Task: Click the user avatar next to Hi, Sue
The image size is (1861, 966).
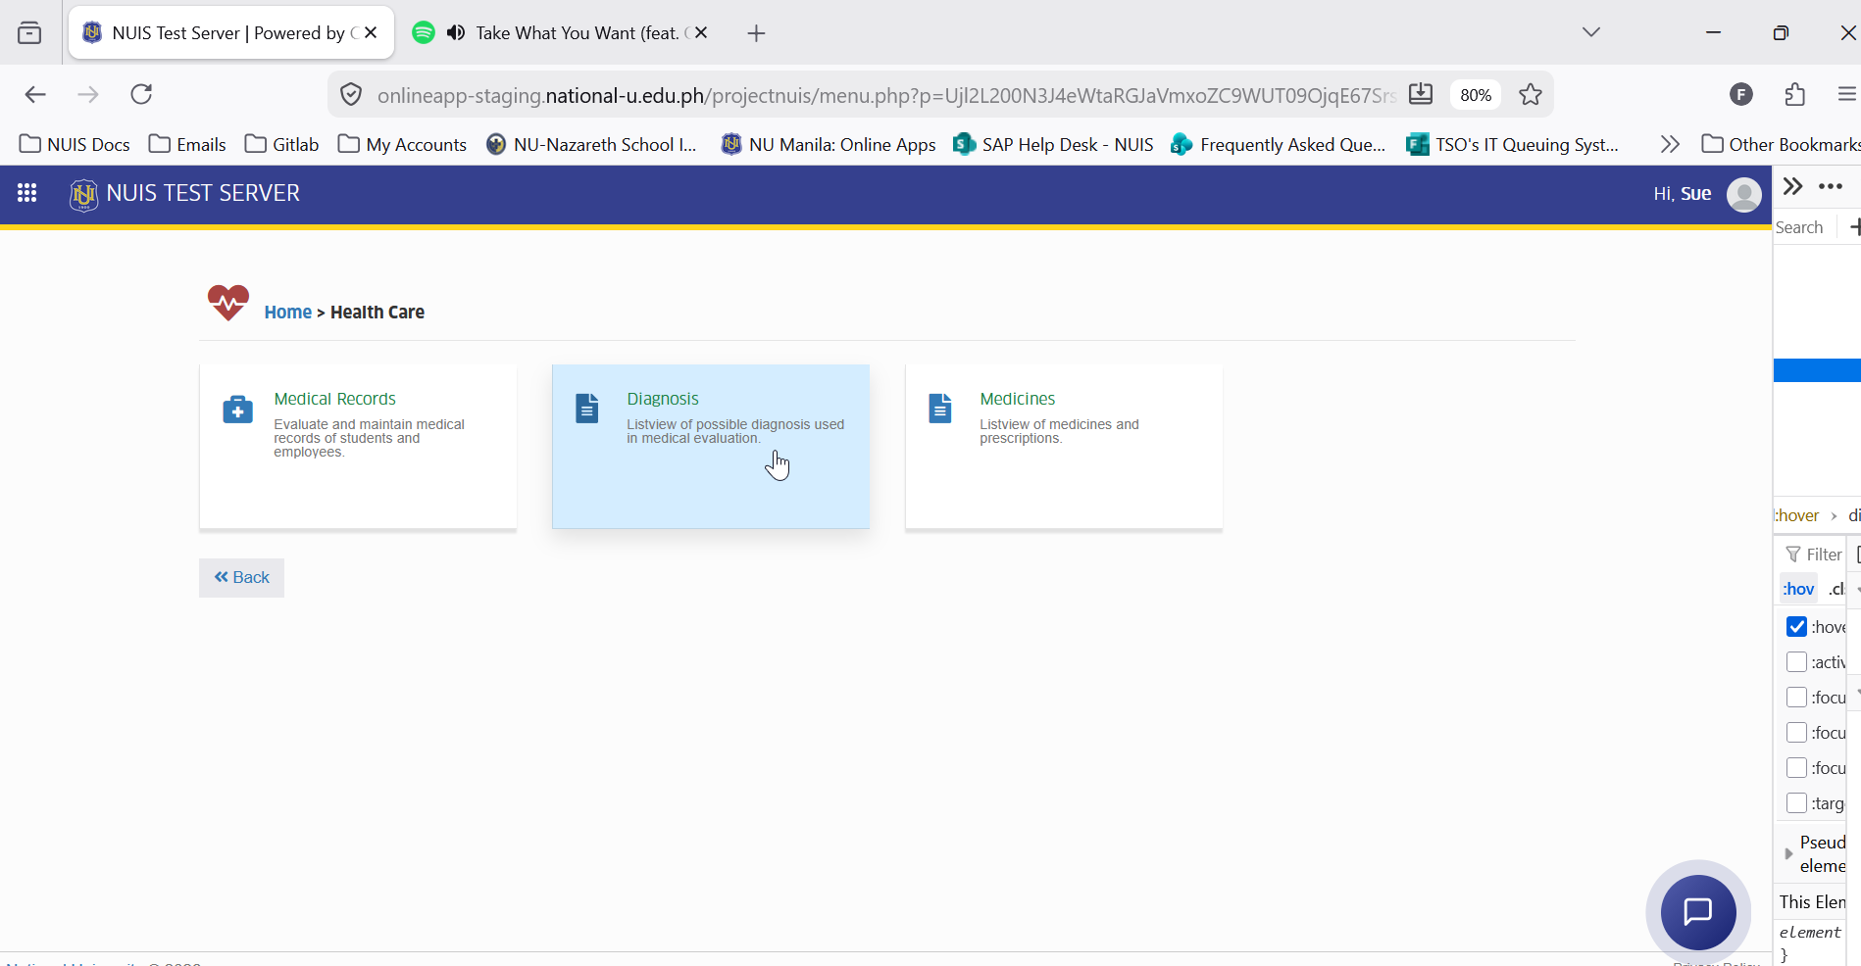Action: point(1743,194)
